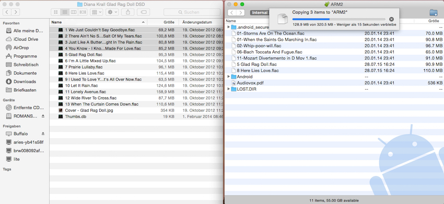Viewport: 444px width, 204px height.
Task: Select 06-Bach Toccata And Fugue.flac
Action: 334,52
